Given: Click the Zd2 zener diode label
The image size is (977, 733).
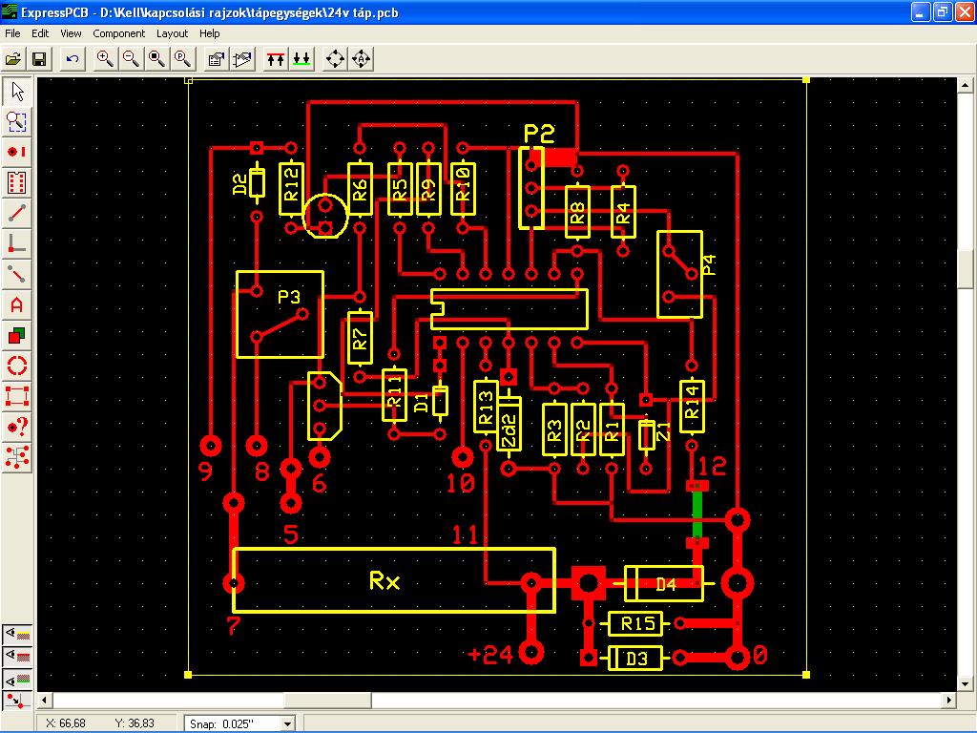Looking at the screenshot, I should tap(509, 430).
